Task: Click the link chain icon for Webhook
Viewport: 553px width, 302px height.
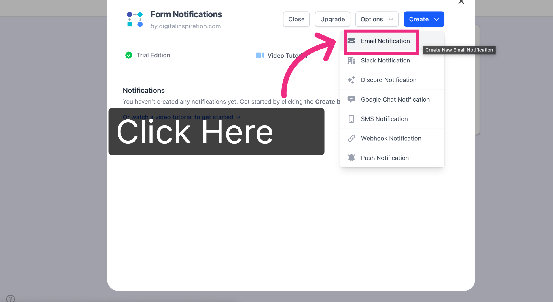Action: [351, 138]
